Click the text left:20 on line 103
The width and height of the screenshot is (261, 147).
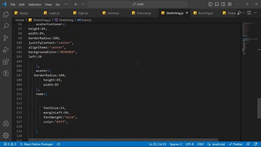point(35,57)
